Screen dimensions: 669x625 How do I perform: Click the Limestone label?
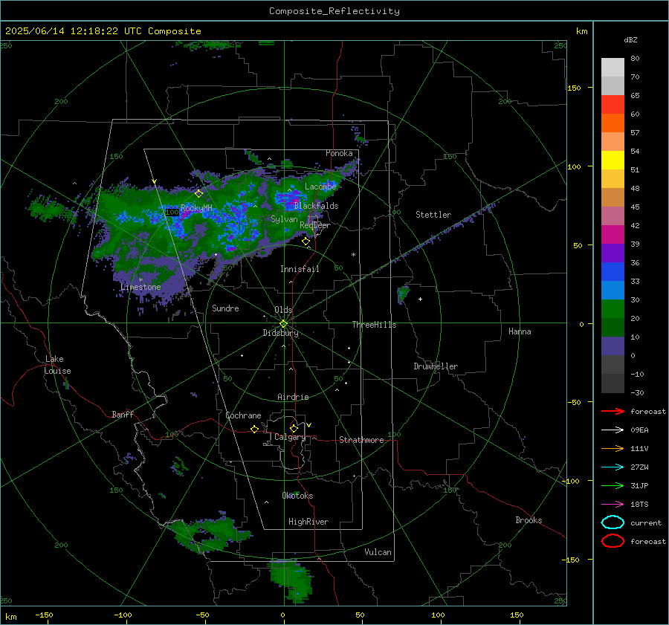point(140,287)
